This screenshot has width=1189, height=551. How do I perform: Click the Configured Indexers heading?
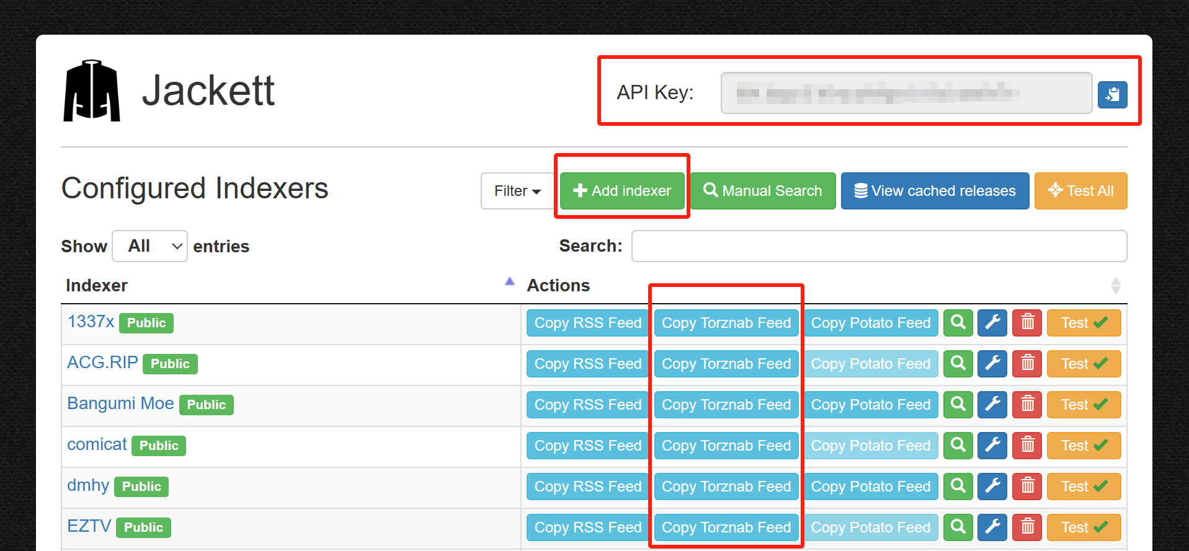coord(195,188)
